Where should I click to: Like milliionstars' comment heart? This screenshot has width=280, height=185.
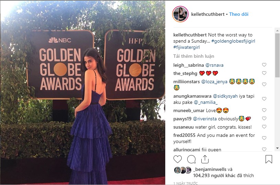pos(264,84)
